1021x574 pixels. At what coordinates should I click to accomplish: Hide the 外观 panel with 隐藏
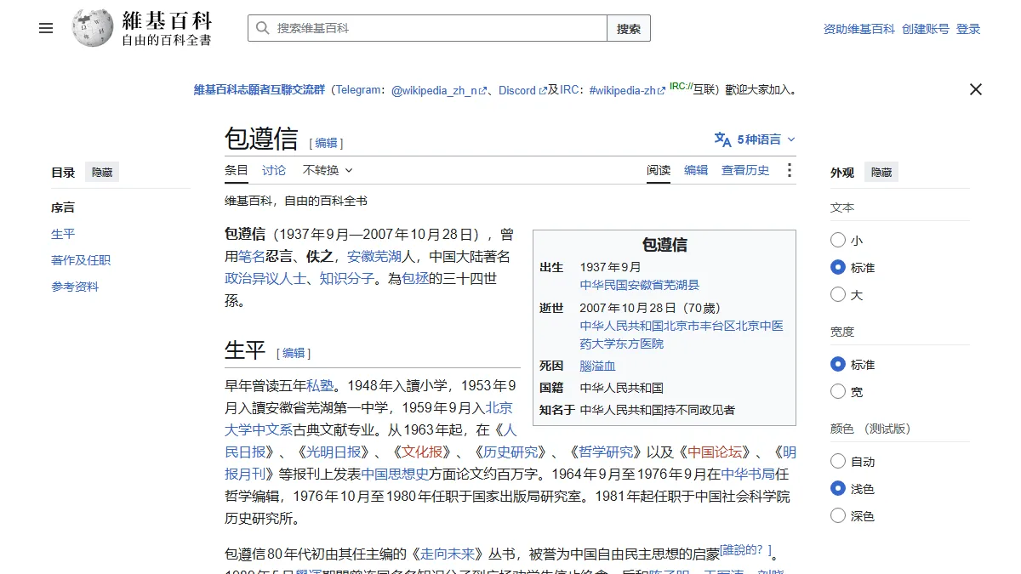point(881,173)
